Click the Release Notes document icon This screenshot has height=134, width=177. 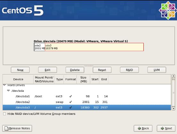6,128
